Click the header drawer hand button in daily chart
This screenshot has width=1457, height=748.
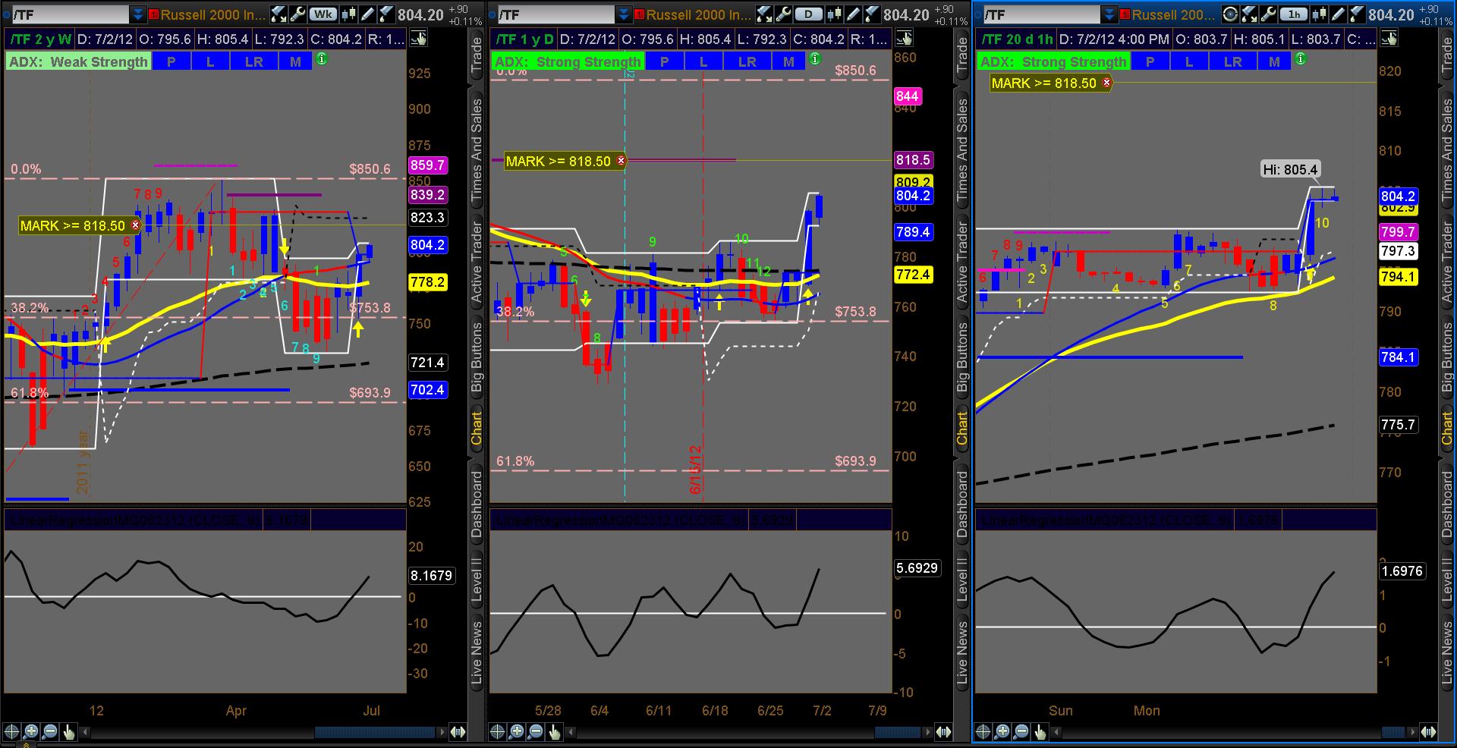[x=904, y=39]
